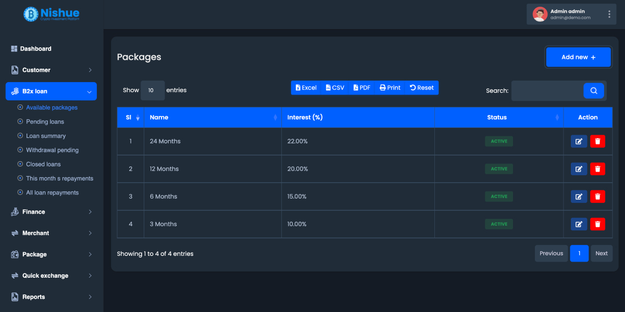
Task: Edit the 24 Months package
Action: tap(579, 141)
